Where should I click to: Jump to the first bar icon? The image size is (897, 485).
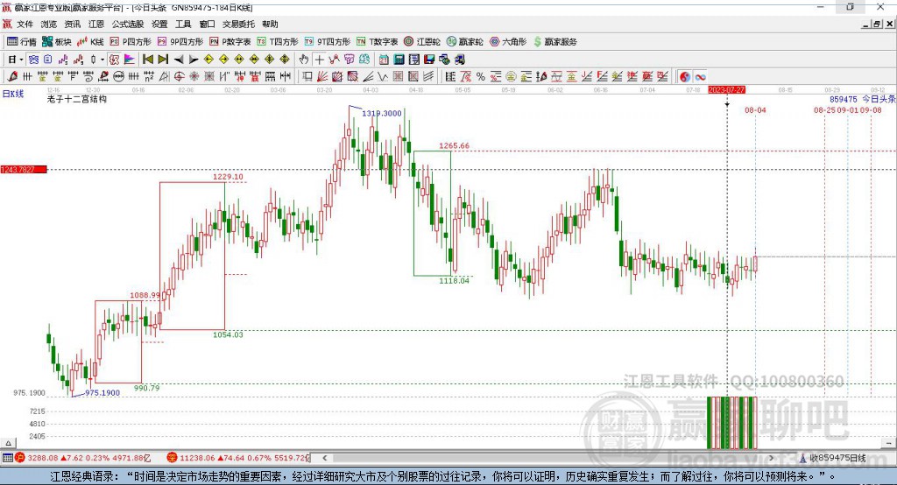pyautogui.click(x=147, y=59)
